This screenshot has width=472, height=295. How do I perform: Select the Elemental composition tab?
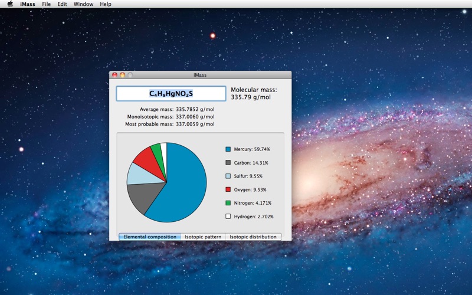click(x=150, y=237)
